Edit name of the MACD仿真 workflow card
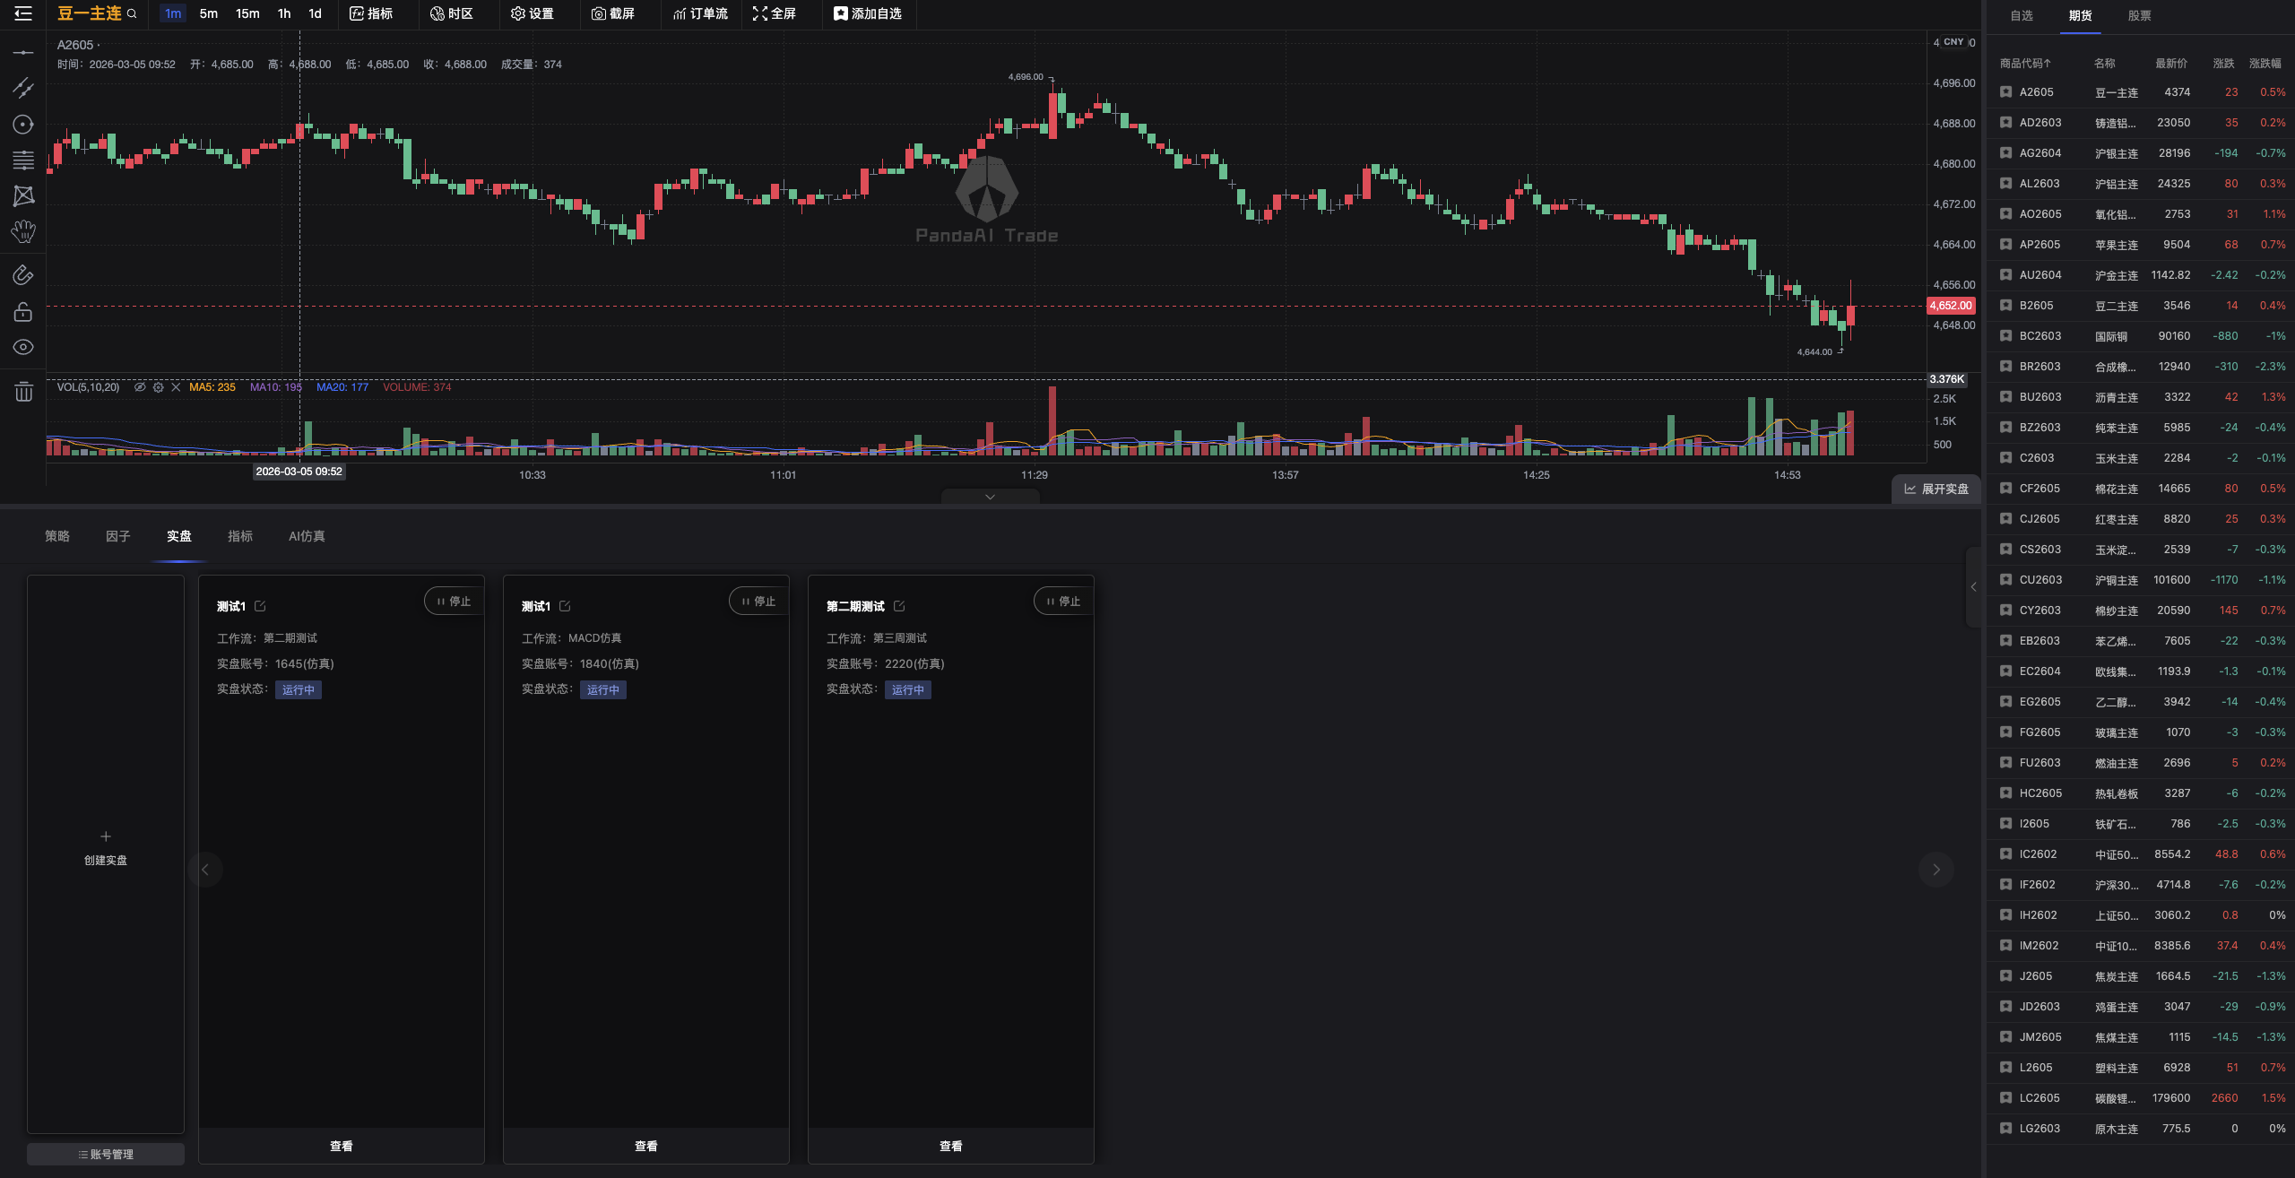2295x1178 pixels. pyautogui.click(x=565, y=607)
